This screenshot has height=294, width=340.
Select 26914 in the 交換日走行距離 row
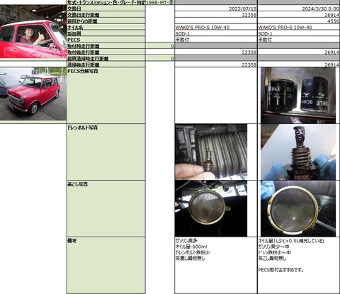click(x=299, y=15)
